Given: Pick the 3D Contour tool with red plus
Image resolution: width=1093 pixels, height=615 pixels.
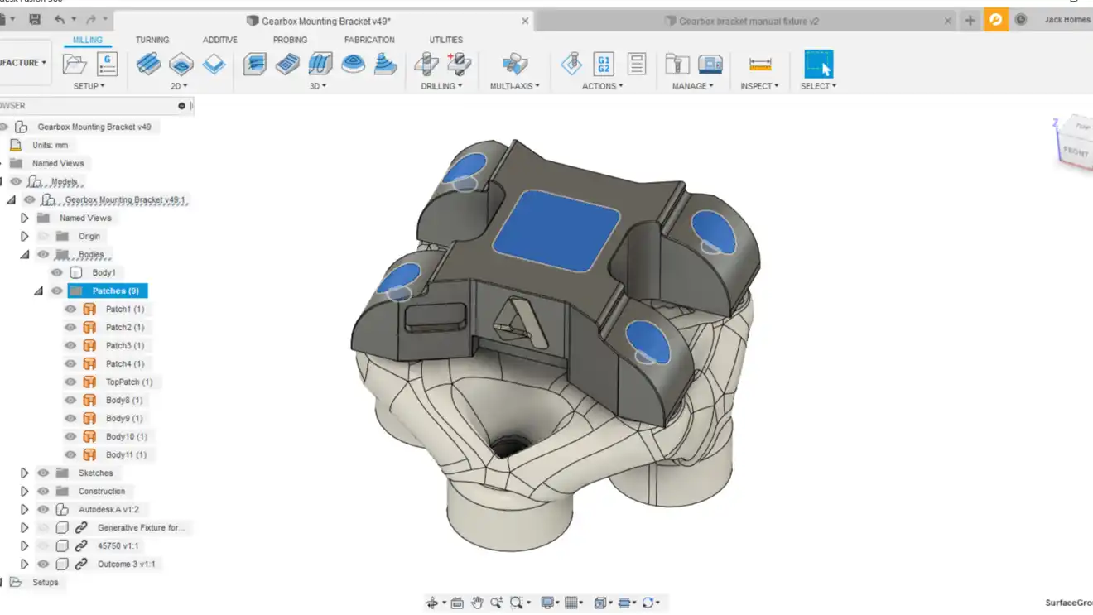Looking at the screenshot, I should coord(459,64).
